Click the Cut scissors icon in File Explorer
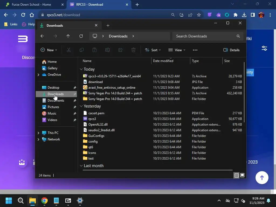The height and width of the screenshot is (207, 276). click(x=69, y=50)
